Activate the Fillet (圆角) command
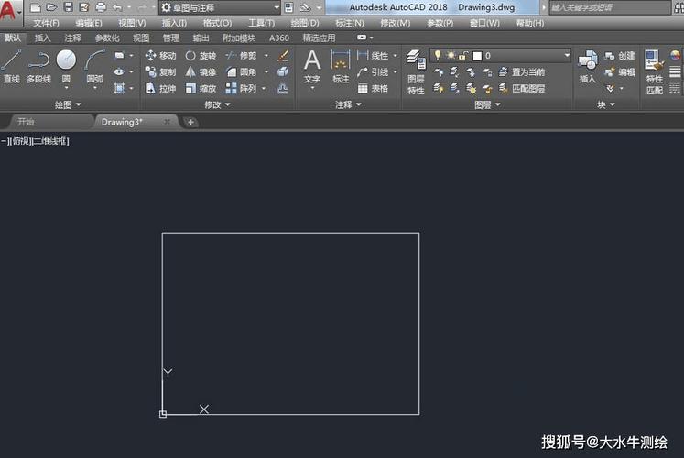Viewport: 684px width, 458px height. [241, 71]
